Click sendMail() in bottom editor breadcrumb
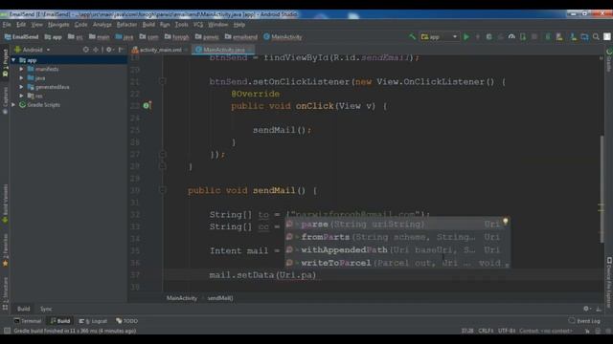This screenshot has width=613, height=344. pyautogui.click(x=220, y=298)
